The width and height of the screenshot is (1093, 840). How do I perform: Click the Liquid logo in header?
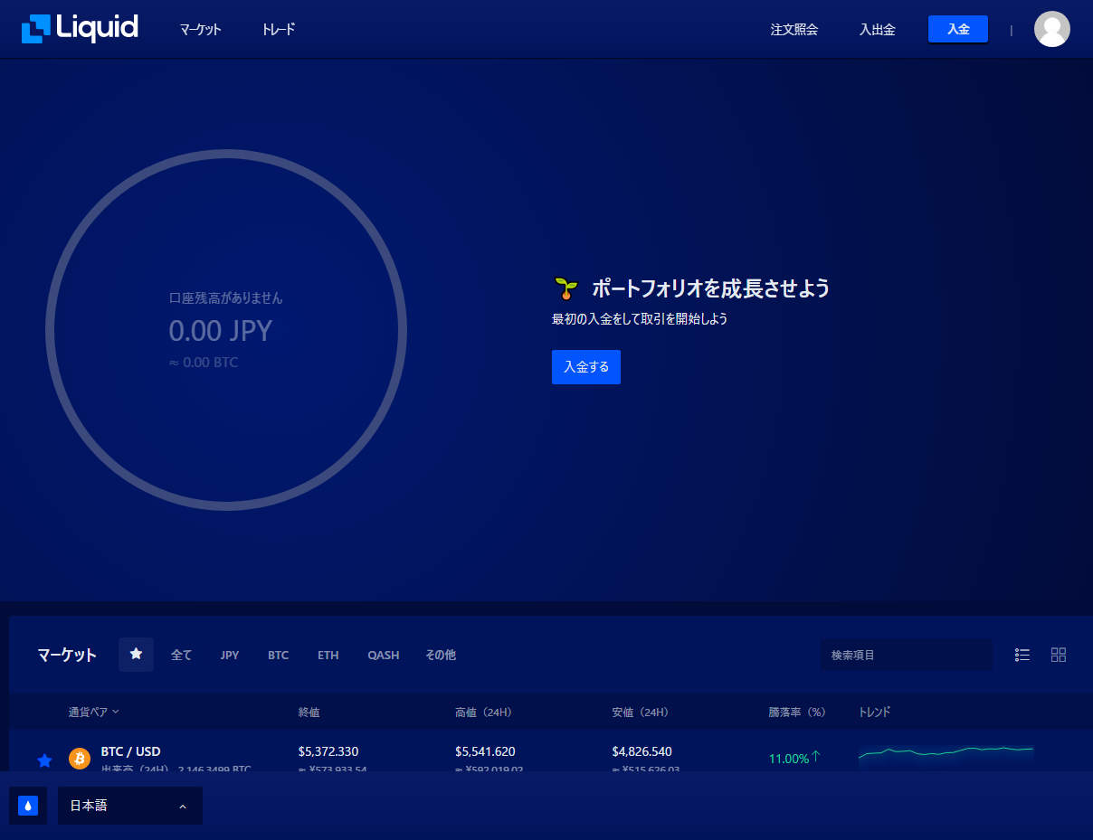pos(80,29)
